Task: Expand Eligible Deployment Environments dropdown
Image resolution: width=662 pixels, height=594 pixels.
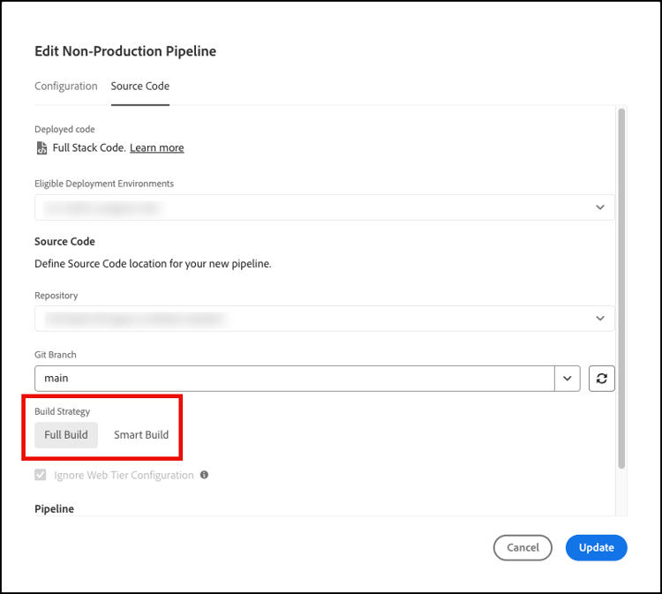Action: coord(599,207)
